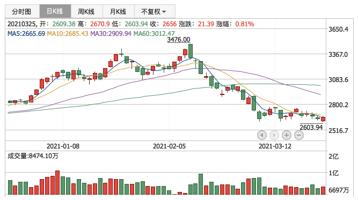Click the 20210325 date in the header

pyautogui.click(x=21, y=24)
